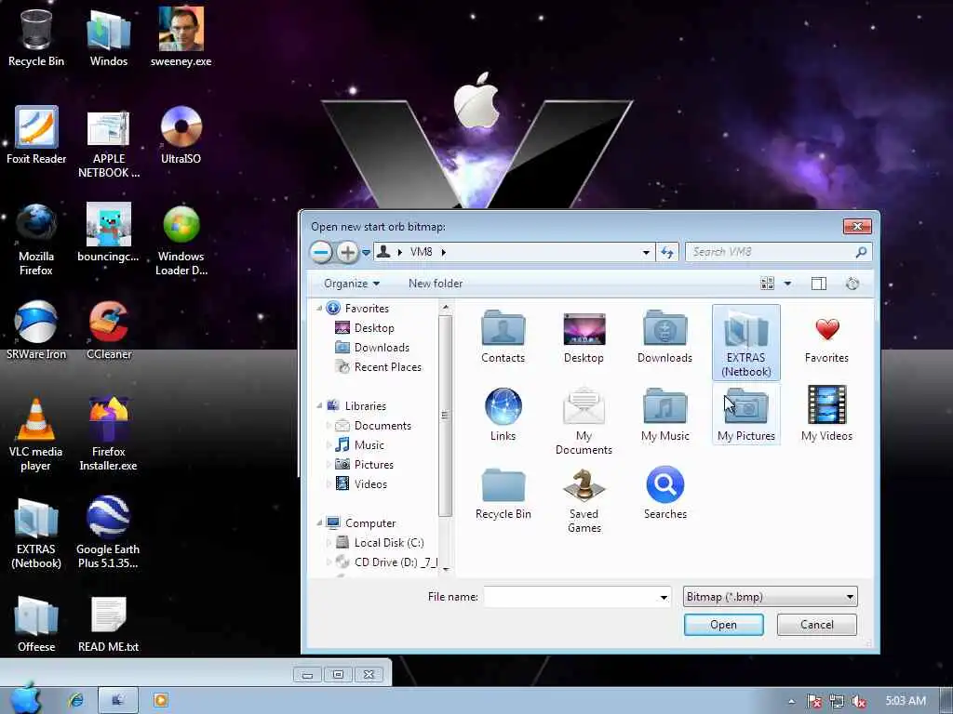Click the Search VM8 box

[x=778, y=252]
